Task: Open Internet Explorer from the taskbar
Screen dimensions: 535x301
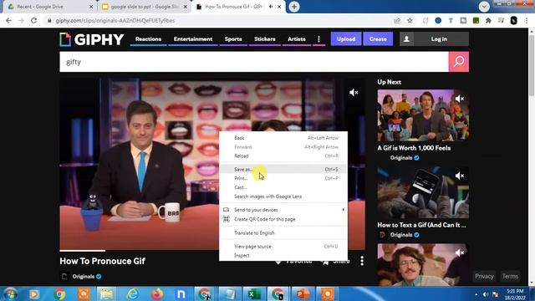Action: (132, 293)
